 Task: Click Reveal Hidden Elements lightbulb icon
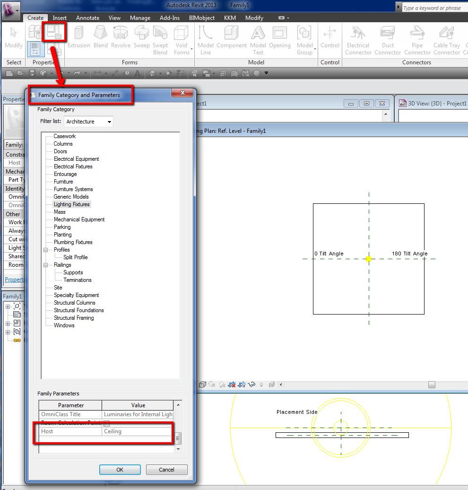pyautogui.click(x=261, y=385)
